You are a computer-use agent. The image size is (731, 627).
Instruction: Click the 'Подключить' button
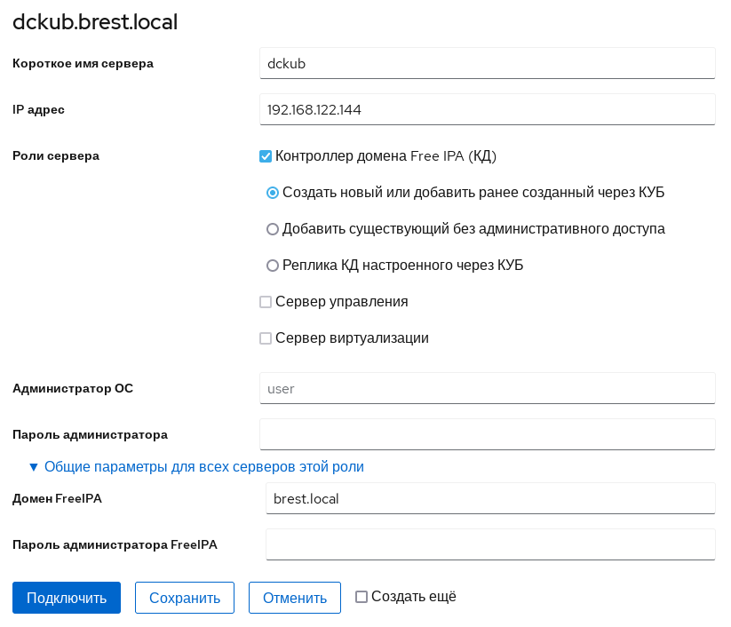(66, 598)
